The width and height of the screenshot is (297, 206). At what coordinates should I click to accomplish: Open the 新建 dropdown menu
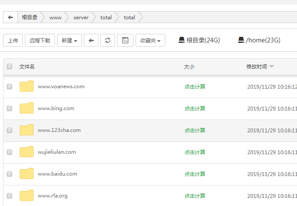pos(70,40)
